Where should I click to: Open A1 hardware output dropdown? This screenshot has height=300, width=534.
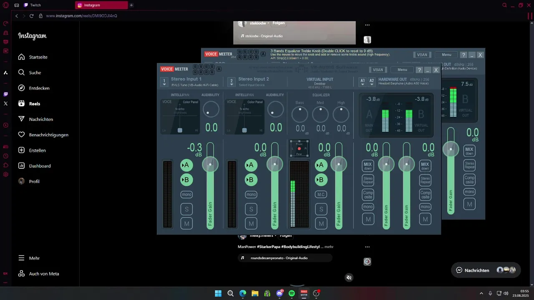[x=363, y=82]
